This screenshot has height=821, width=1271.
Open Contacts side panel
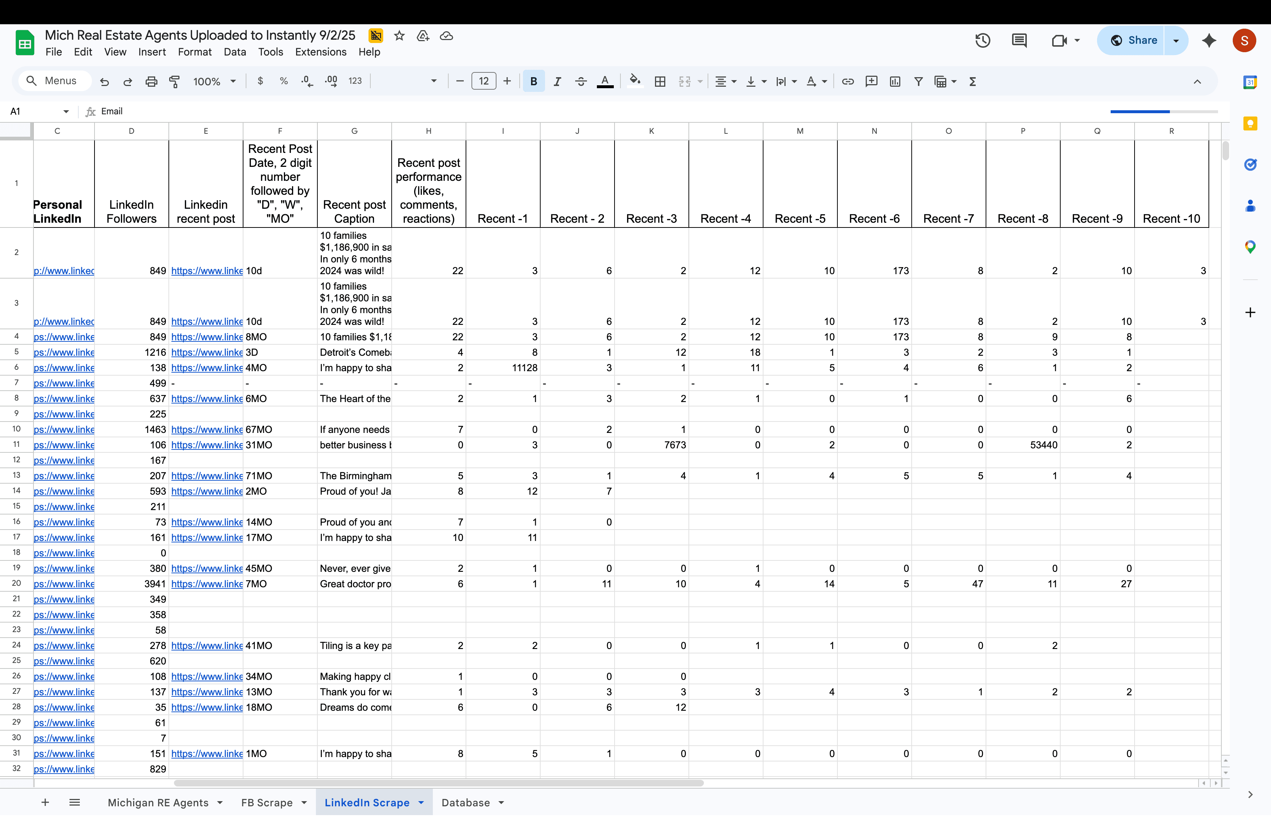[x=1250, y=206]
